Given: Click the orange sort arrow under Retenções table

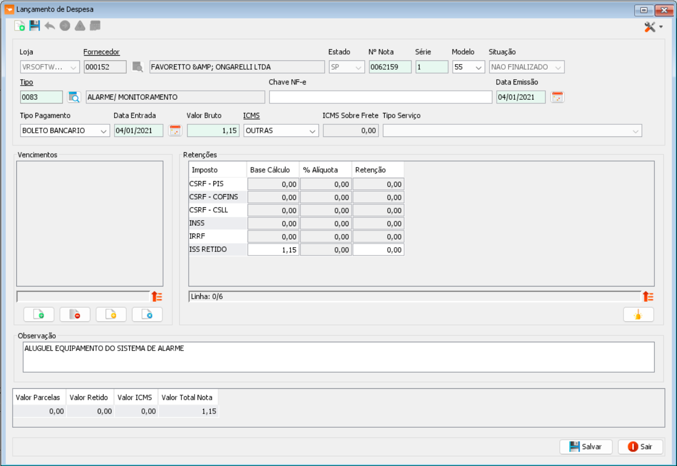Looking at the screenshot, I should click(x=649, y=296).
